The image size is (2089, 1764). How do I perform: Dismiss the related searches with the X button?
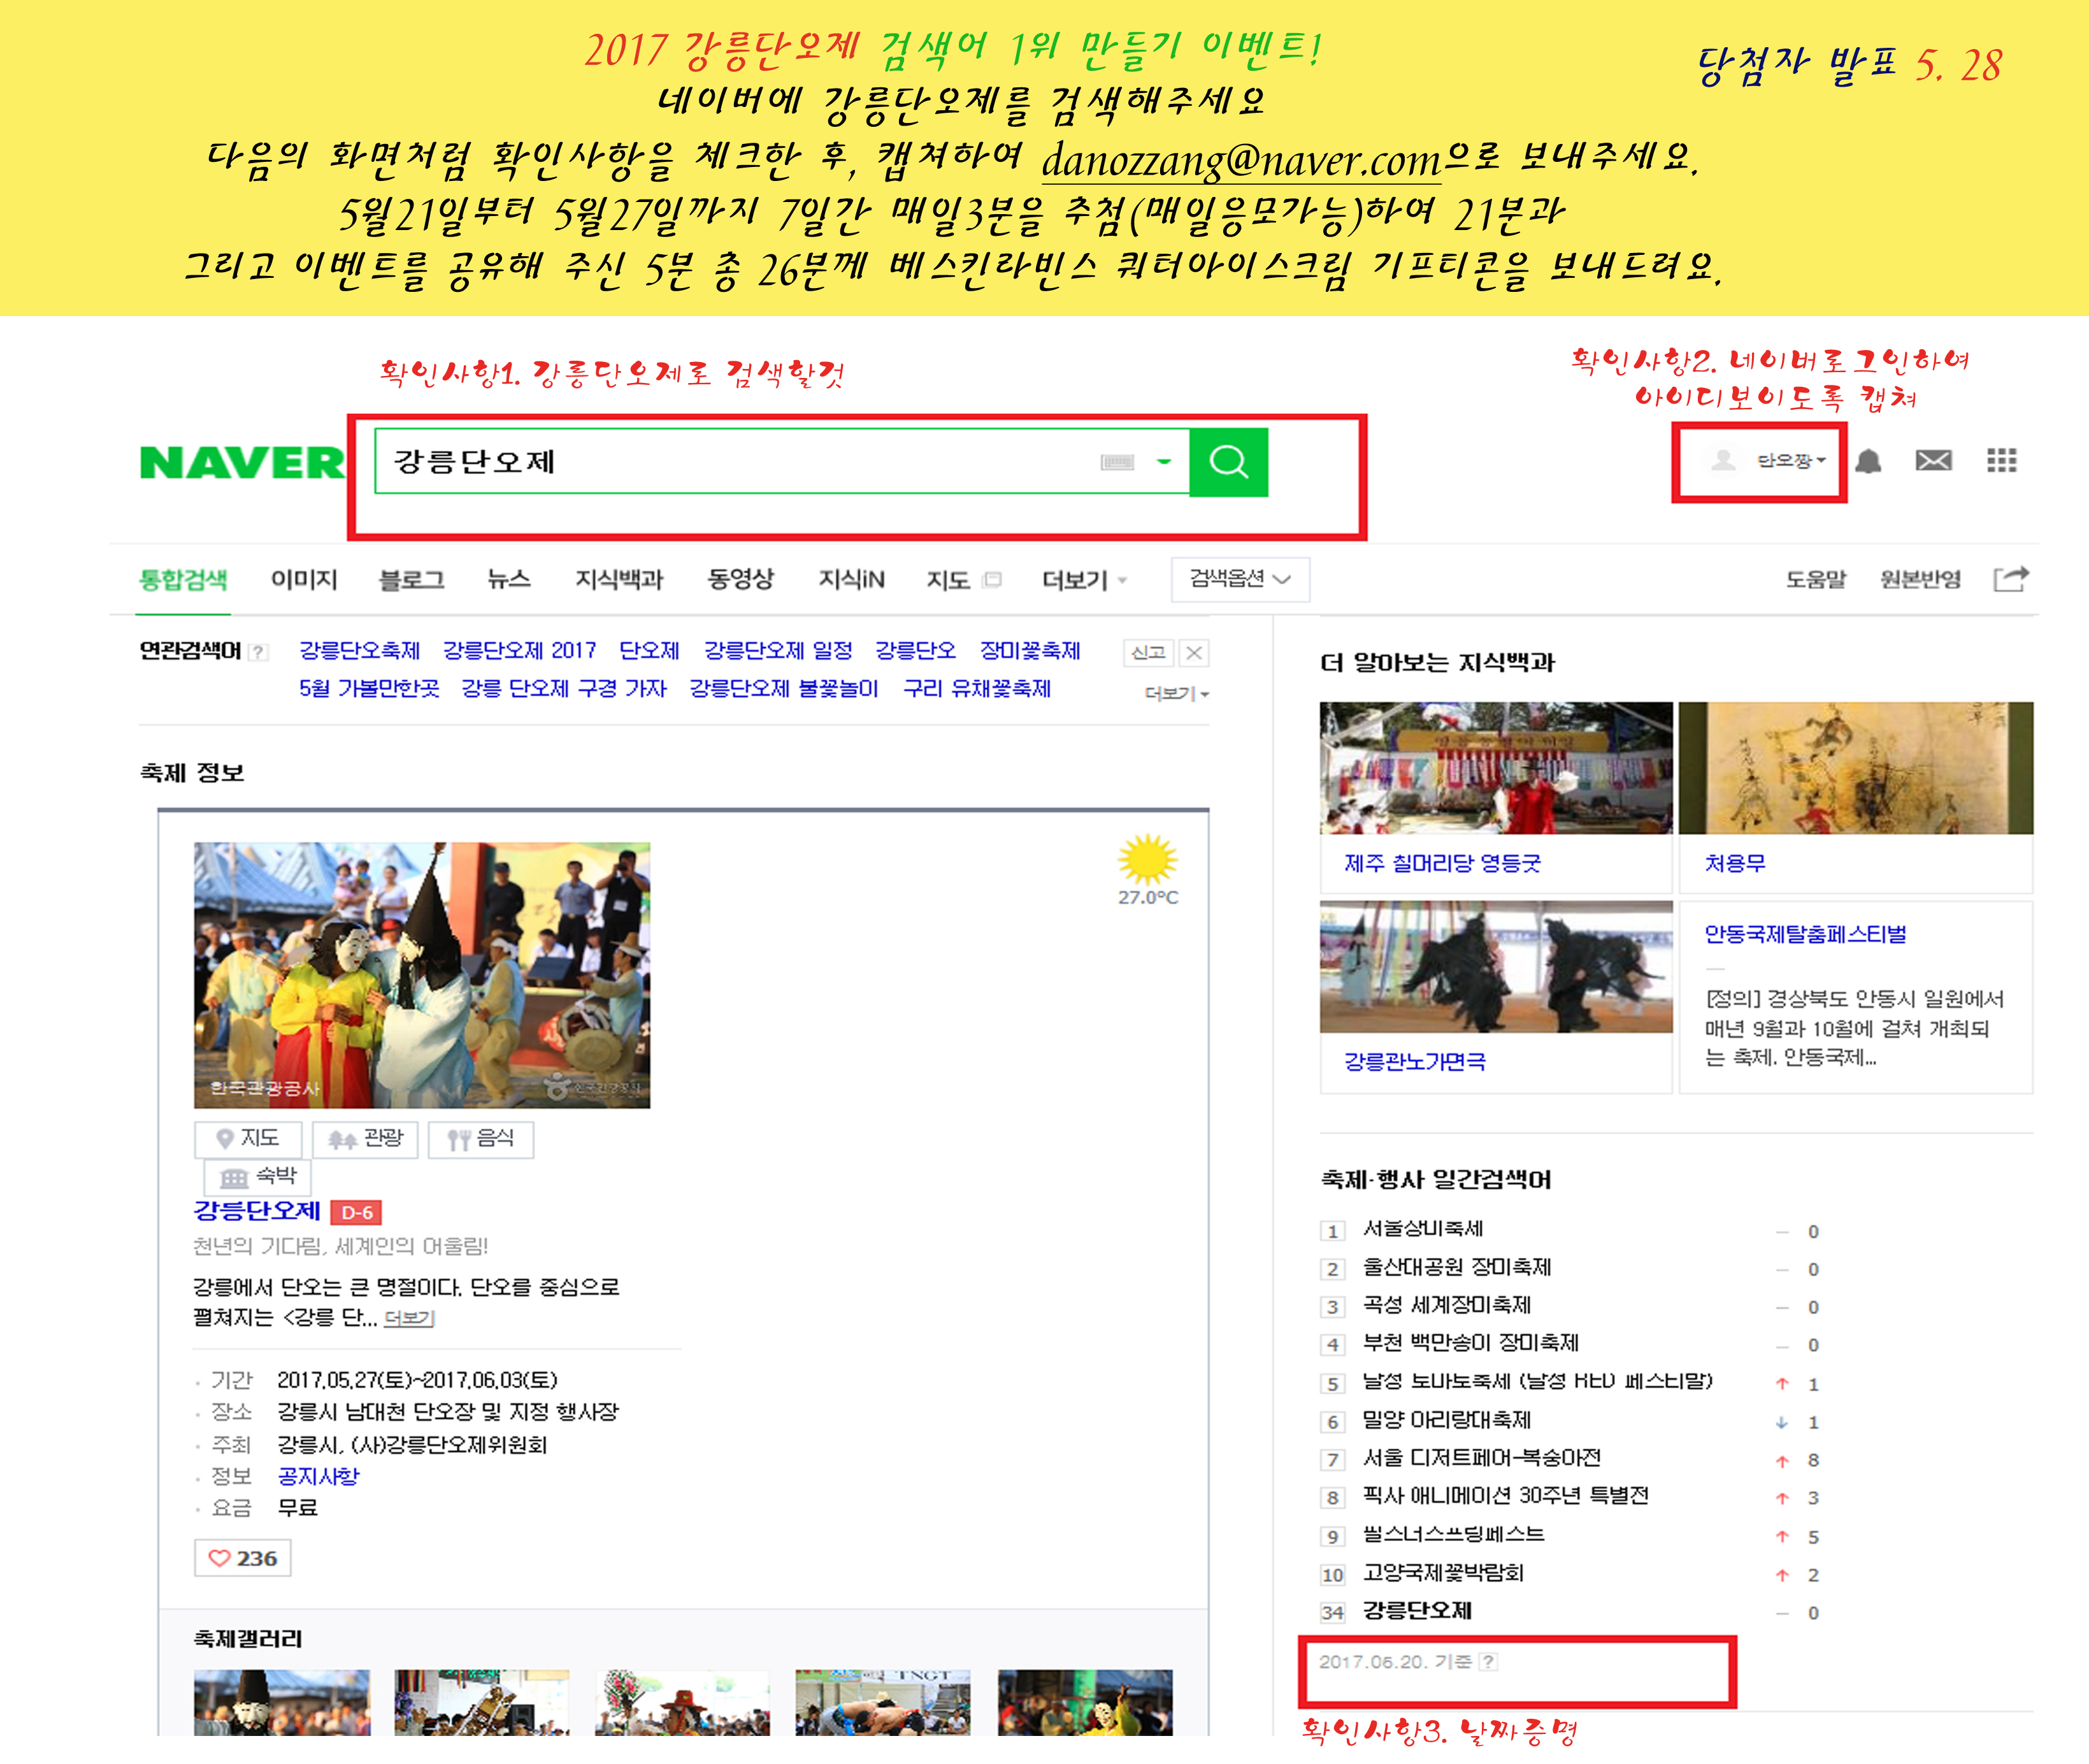pos(1195,652)
